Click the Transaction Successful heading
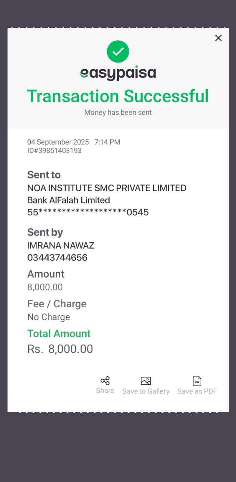This screenshot has width=236, height=482. click(118, 96)
